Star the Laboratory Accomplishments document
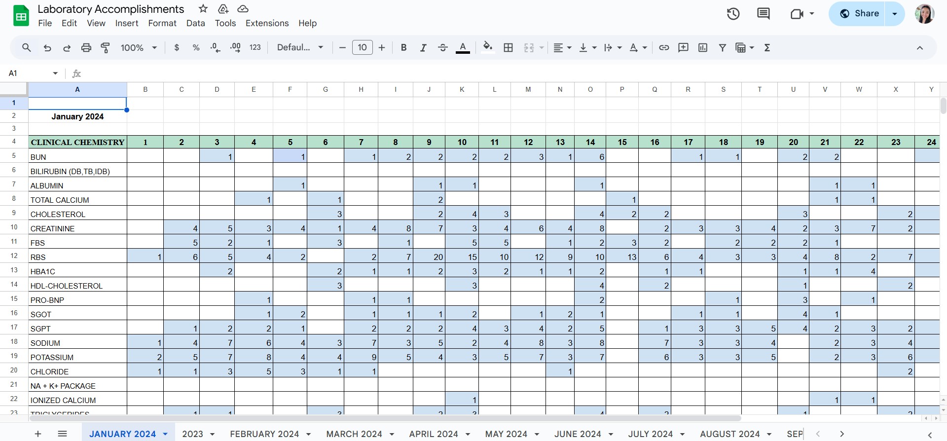 [203, 9]
